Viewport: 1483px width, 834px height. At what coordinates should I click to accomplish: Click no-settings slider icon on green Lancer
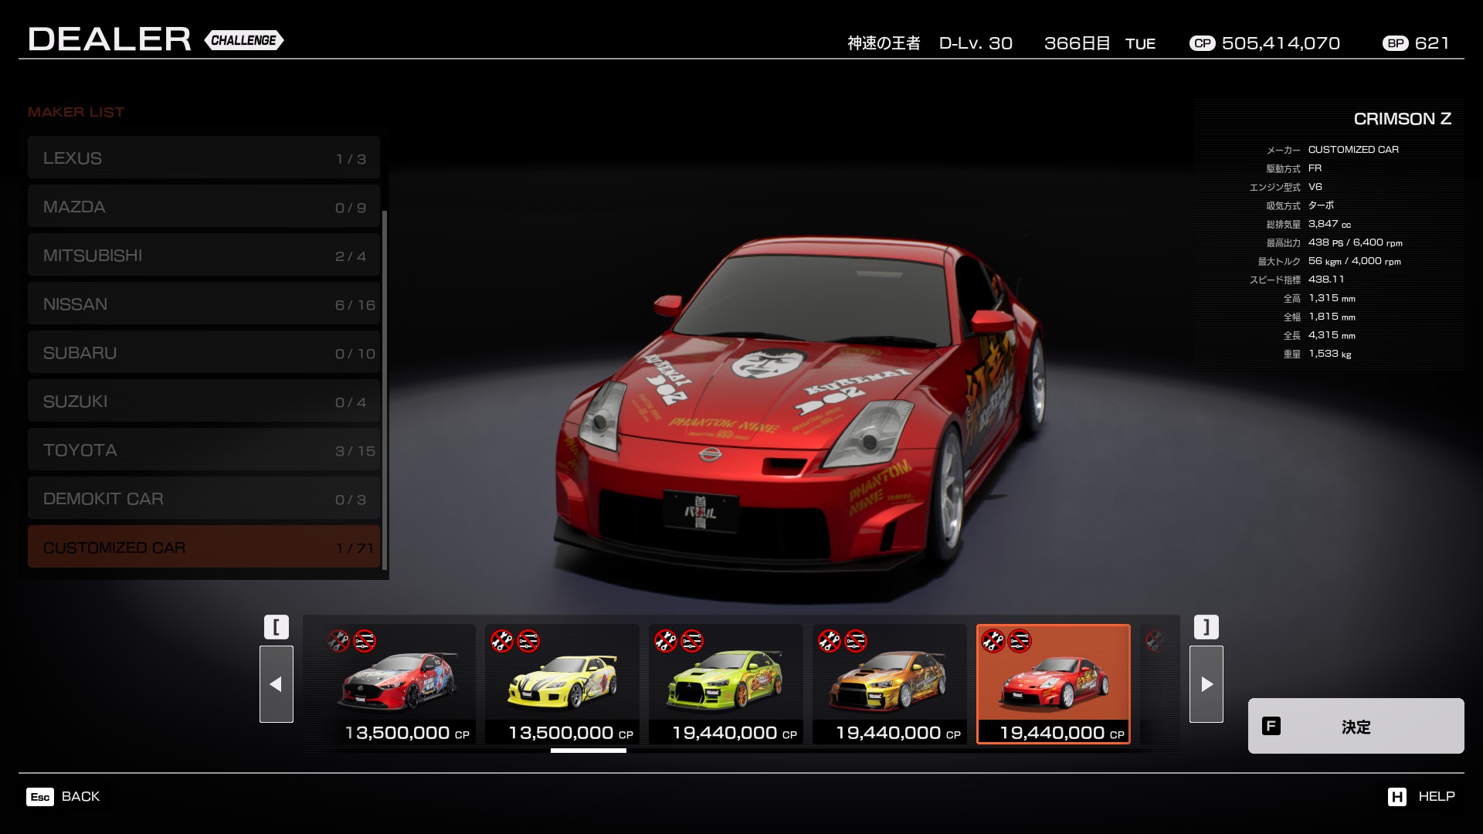[x=692, y=641]
